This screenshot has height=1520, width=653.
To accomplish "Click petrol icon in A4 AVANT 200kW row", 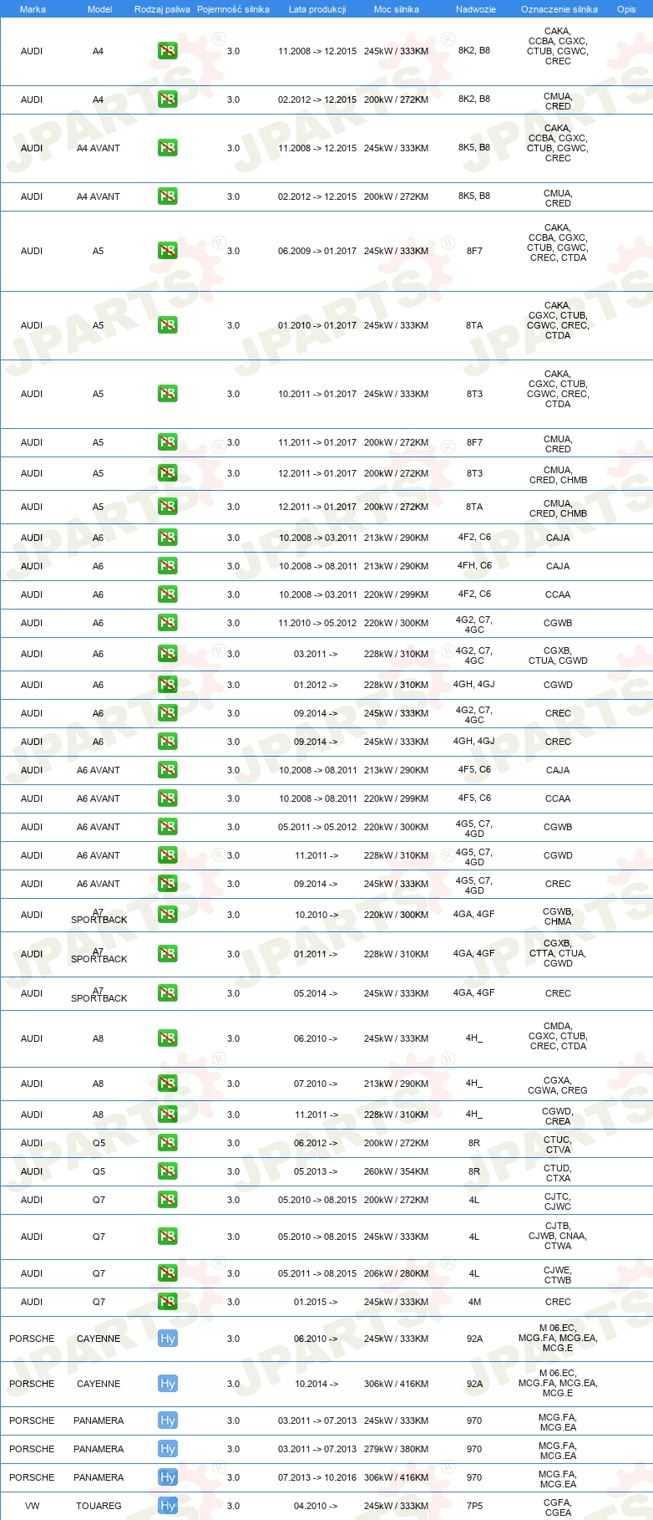I will click(168, 196).
